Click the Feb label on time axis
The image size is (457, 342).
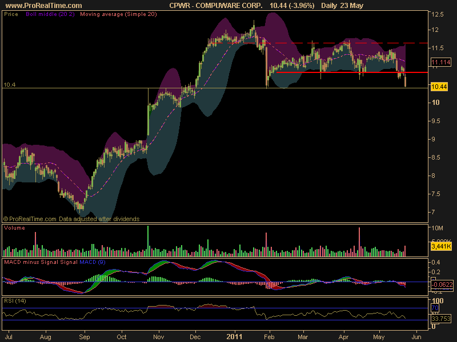[x=269, y=337]
